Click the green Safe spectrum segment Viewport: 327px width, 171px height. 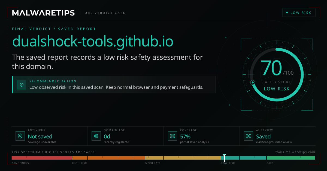click(291, 158)
